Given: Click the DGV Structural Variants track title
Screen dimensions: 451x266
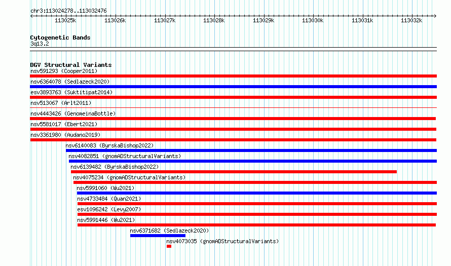Looking at the screenshot, I should click(x=71, y=65).
